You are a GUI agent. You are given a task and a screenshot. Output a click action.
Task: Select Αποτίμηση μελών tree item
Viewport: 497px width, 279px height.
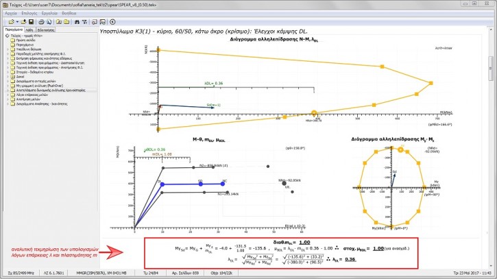click(28, 99)
